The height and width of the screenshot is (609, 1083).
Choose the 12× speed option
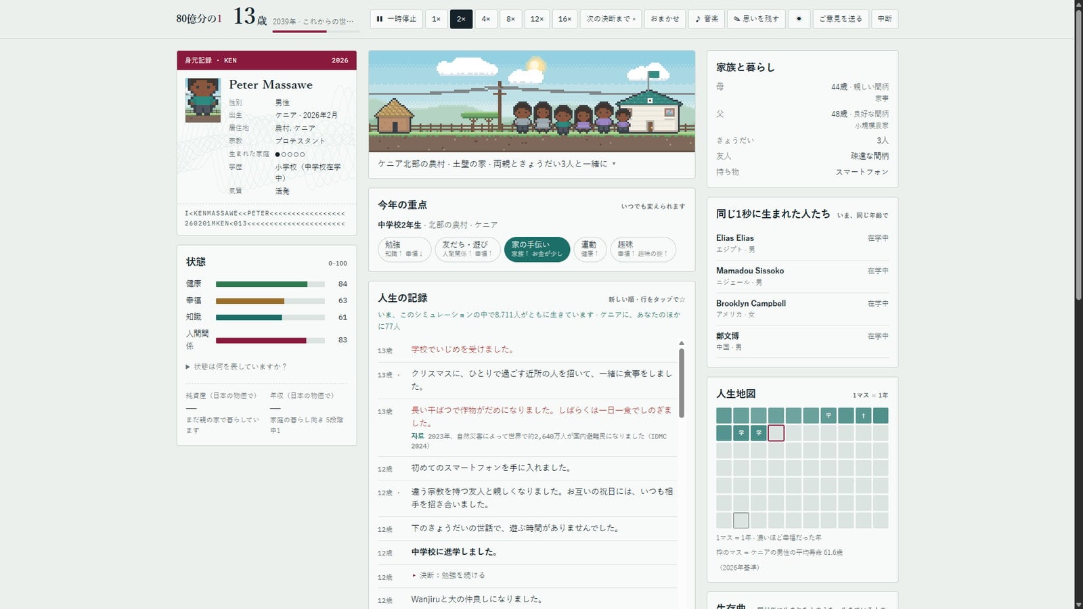[537, 19]
